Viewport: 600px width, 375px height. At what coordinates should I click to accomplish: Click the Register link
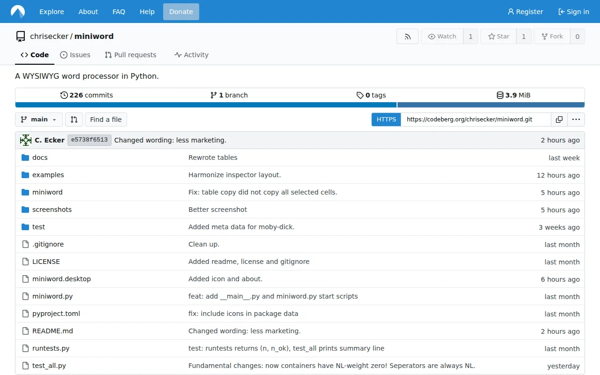pyautogui.click(x=525, y=12)
